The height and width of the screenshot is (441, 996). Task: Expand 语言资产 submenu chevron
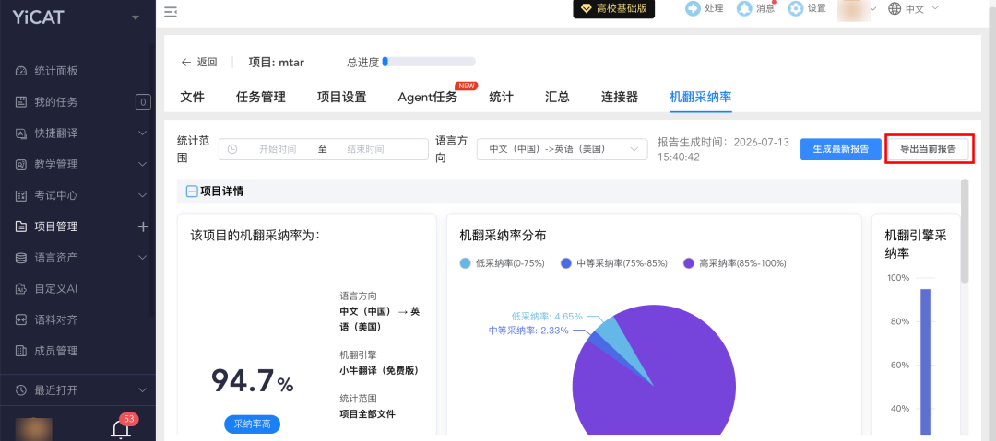click(142, 258)
